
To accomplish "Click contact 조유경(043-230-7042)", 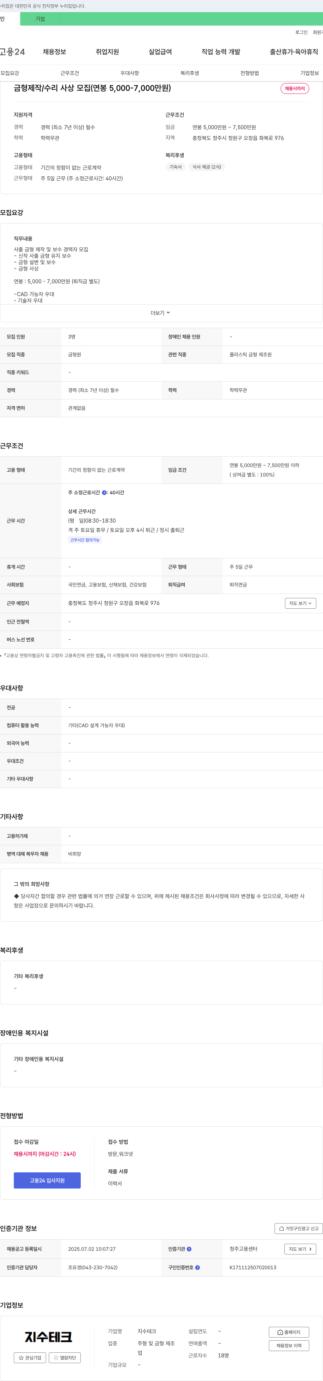I will [93, 1267].
